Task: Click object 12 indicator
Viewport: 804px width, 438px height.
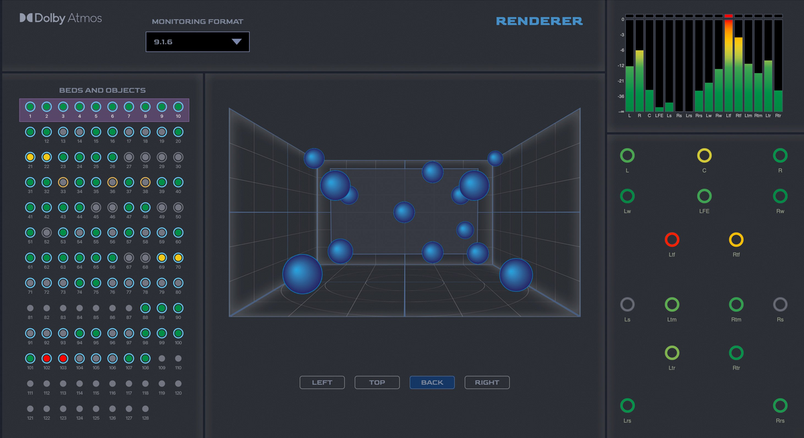Action: pos(46,132)
